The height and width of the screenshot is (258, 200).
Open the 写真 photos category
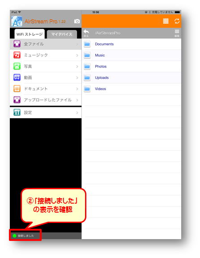[46, 67]
